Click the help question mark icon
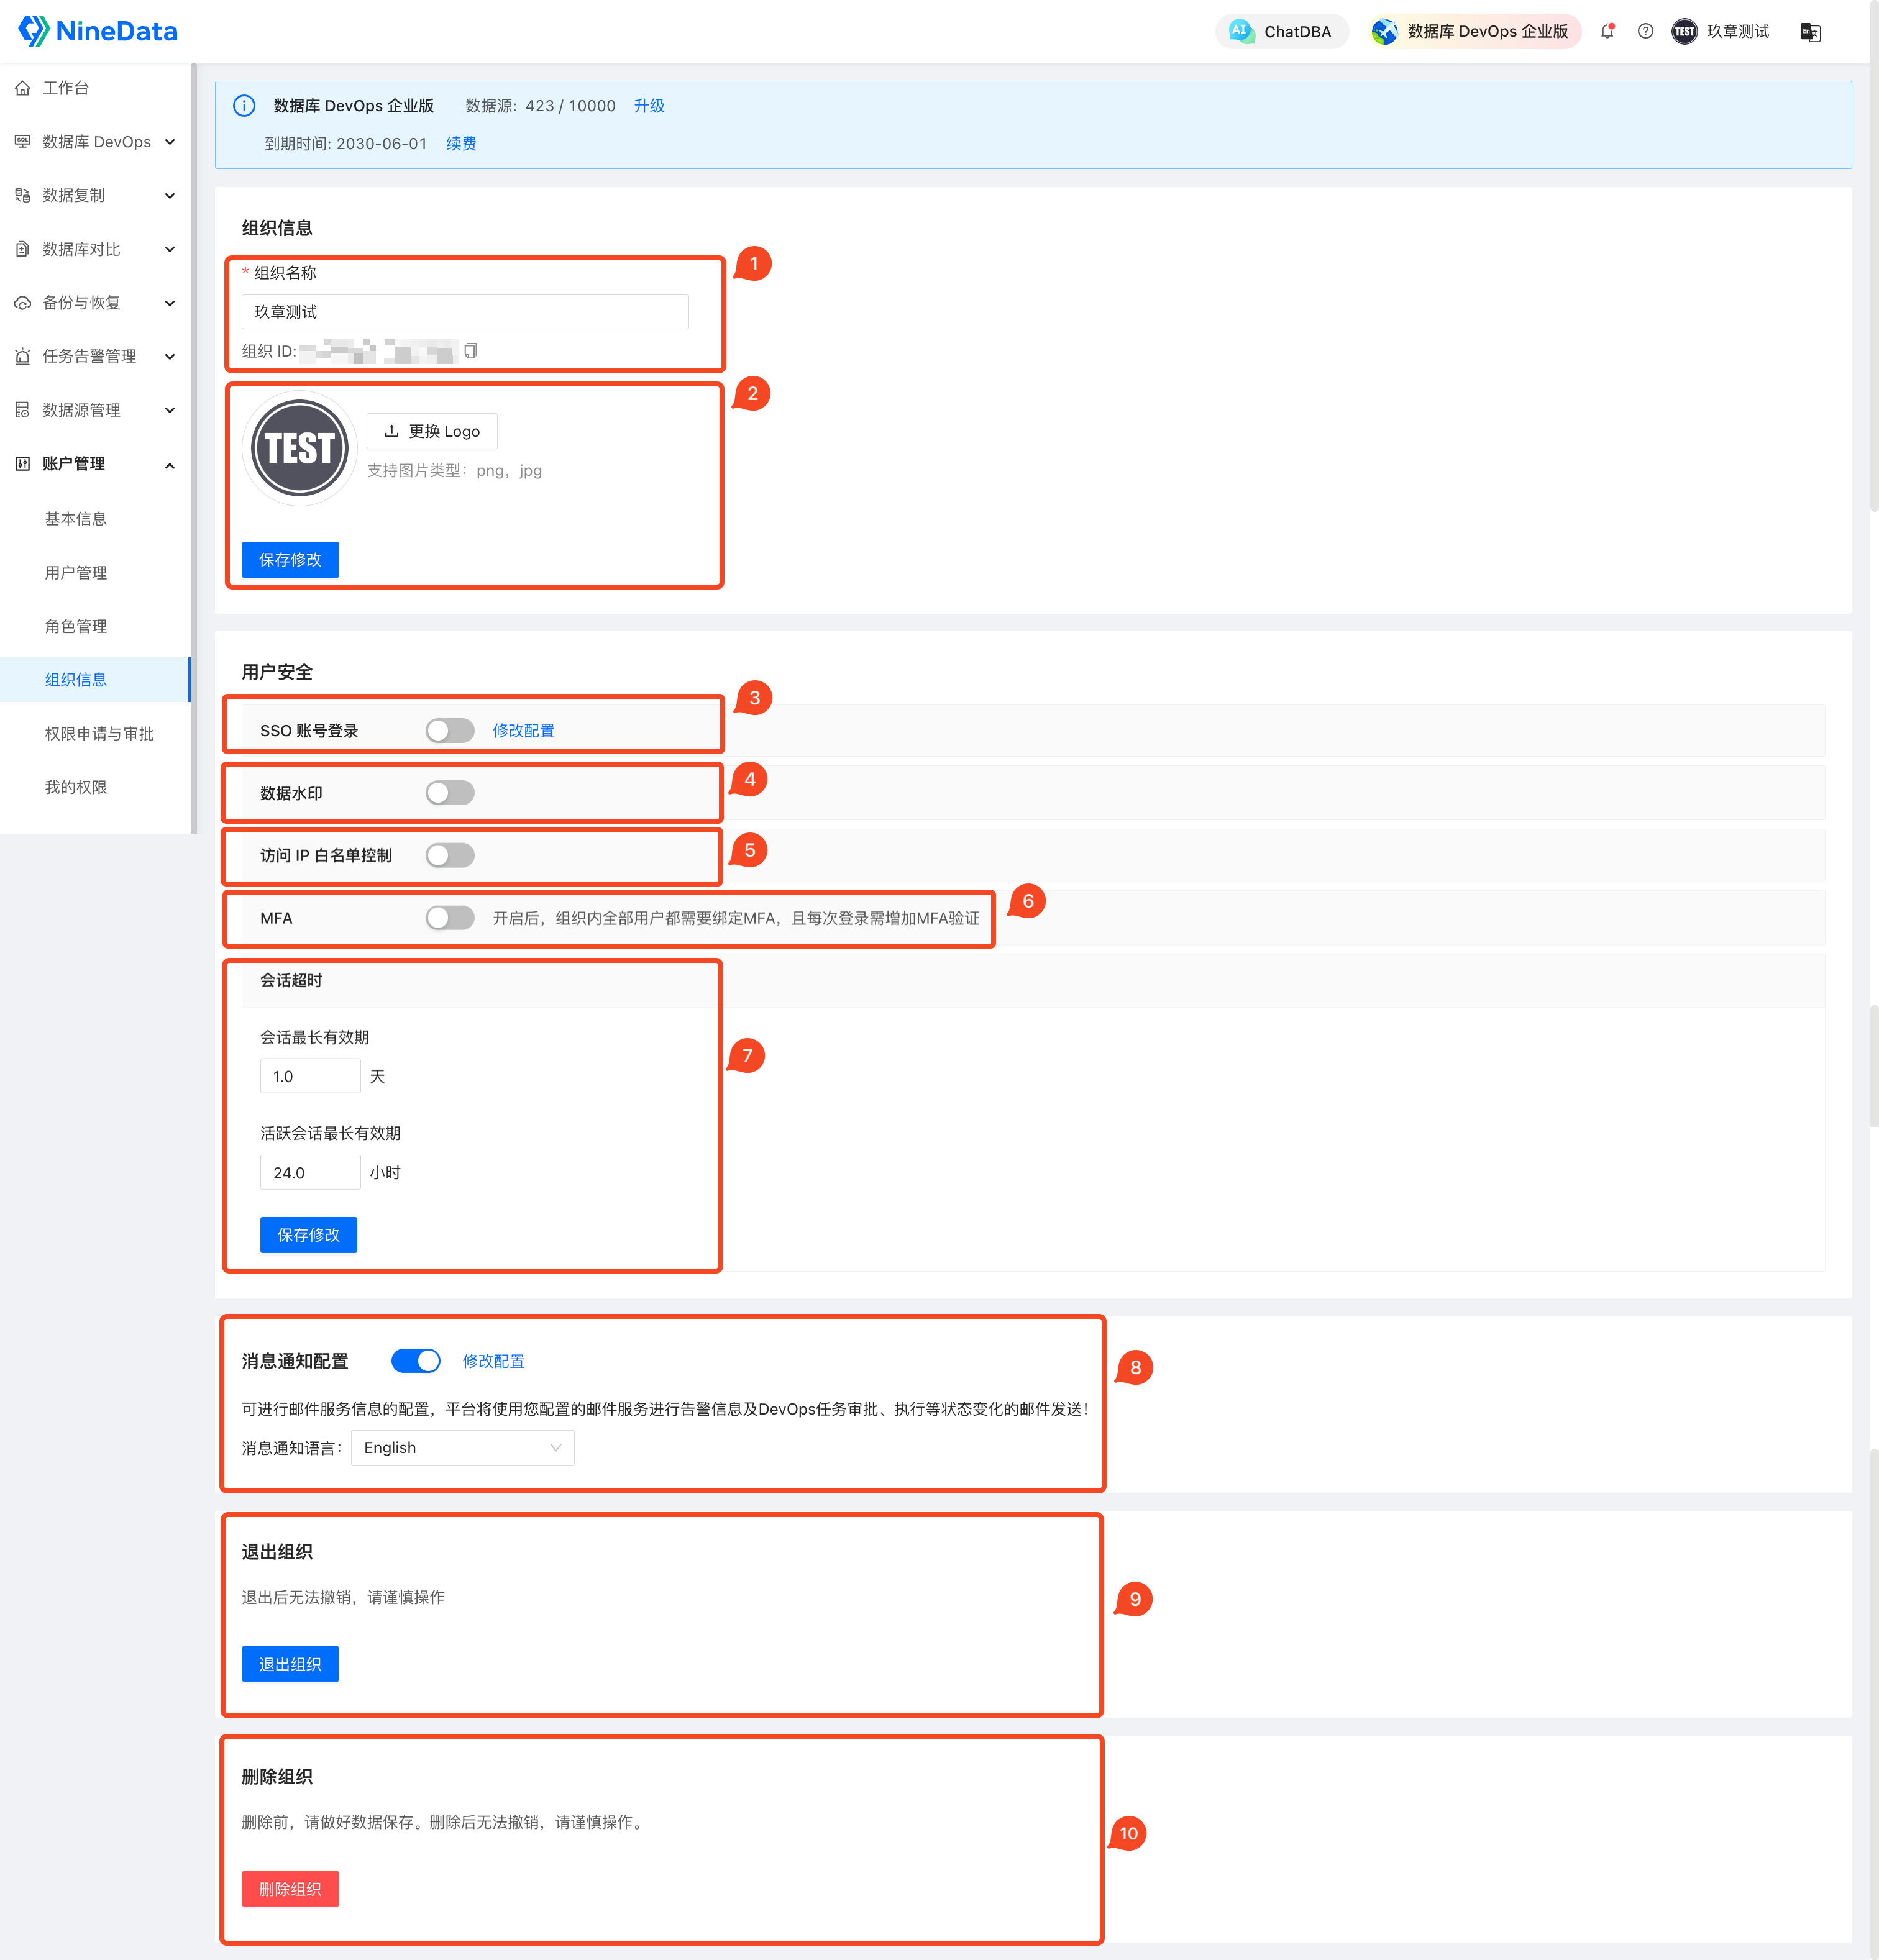This screenshot has height=1960, width=1879. [x=1645, y=31]
